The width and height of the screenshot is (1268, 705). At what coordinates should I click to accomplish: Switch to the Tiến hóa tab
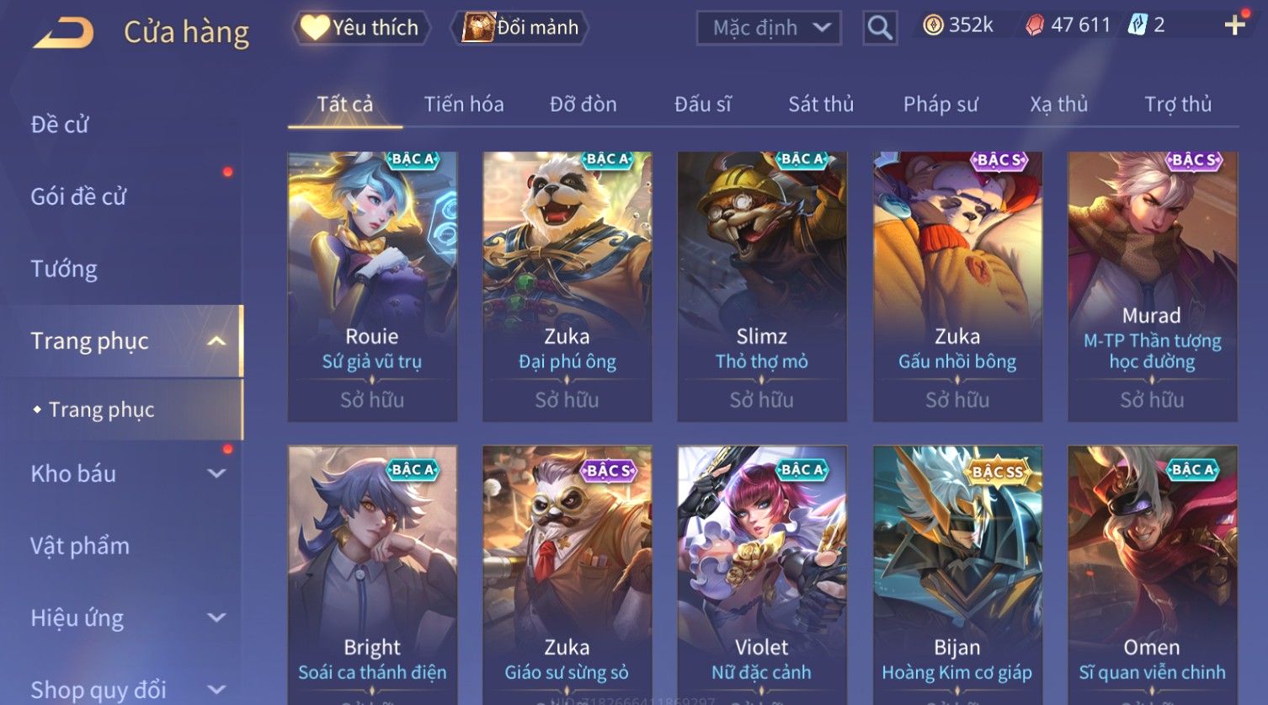coord(464,104)
